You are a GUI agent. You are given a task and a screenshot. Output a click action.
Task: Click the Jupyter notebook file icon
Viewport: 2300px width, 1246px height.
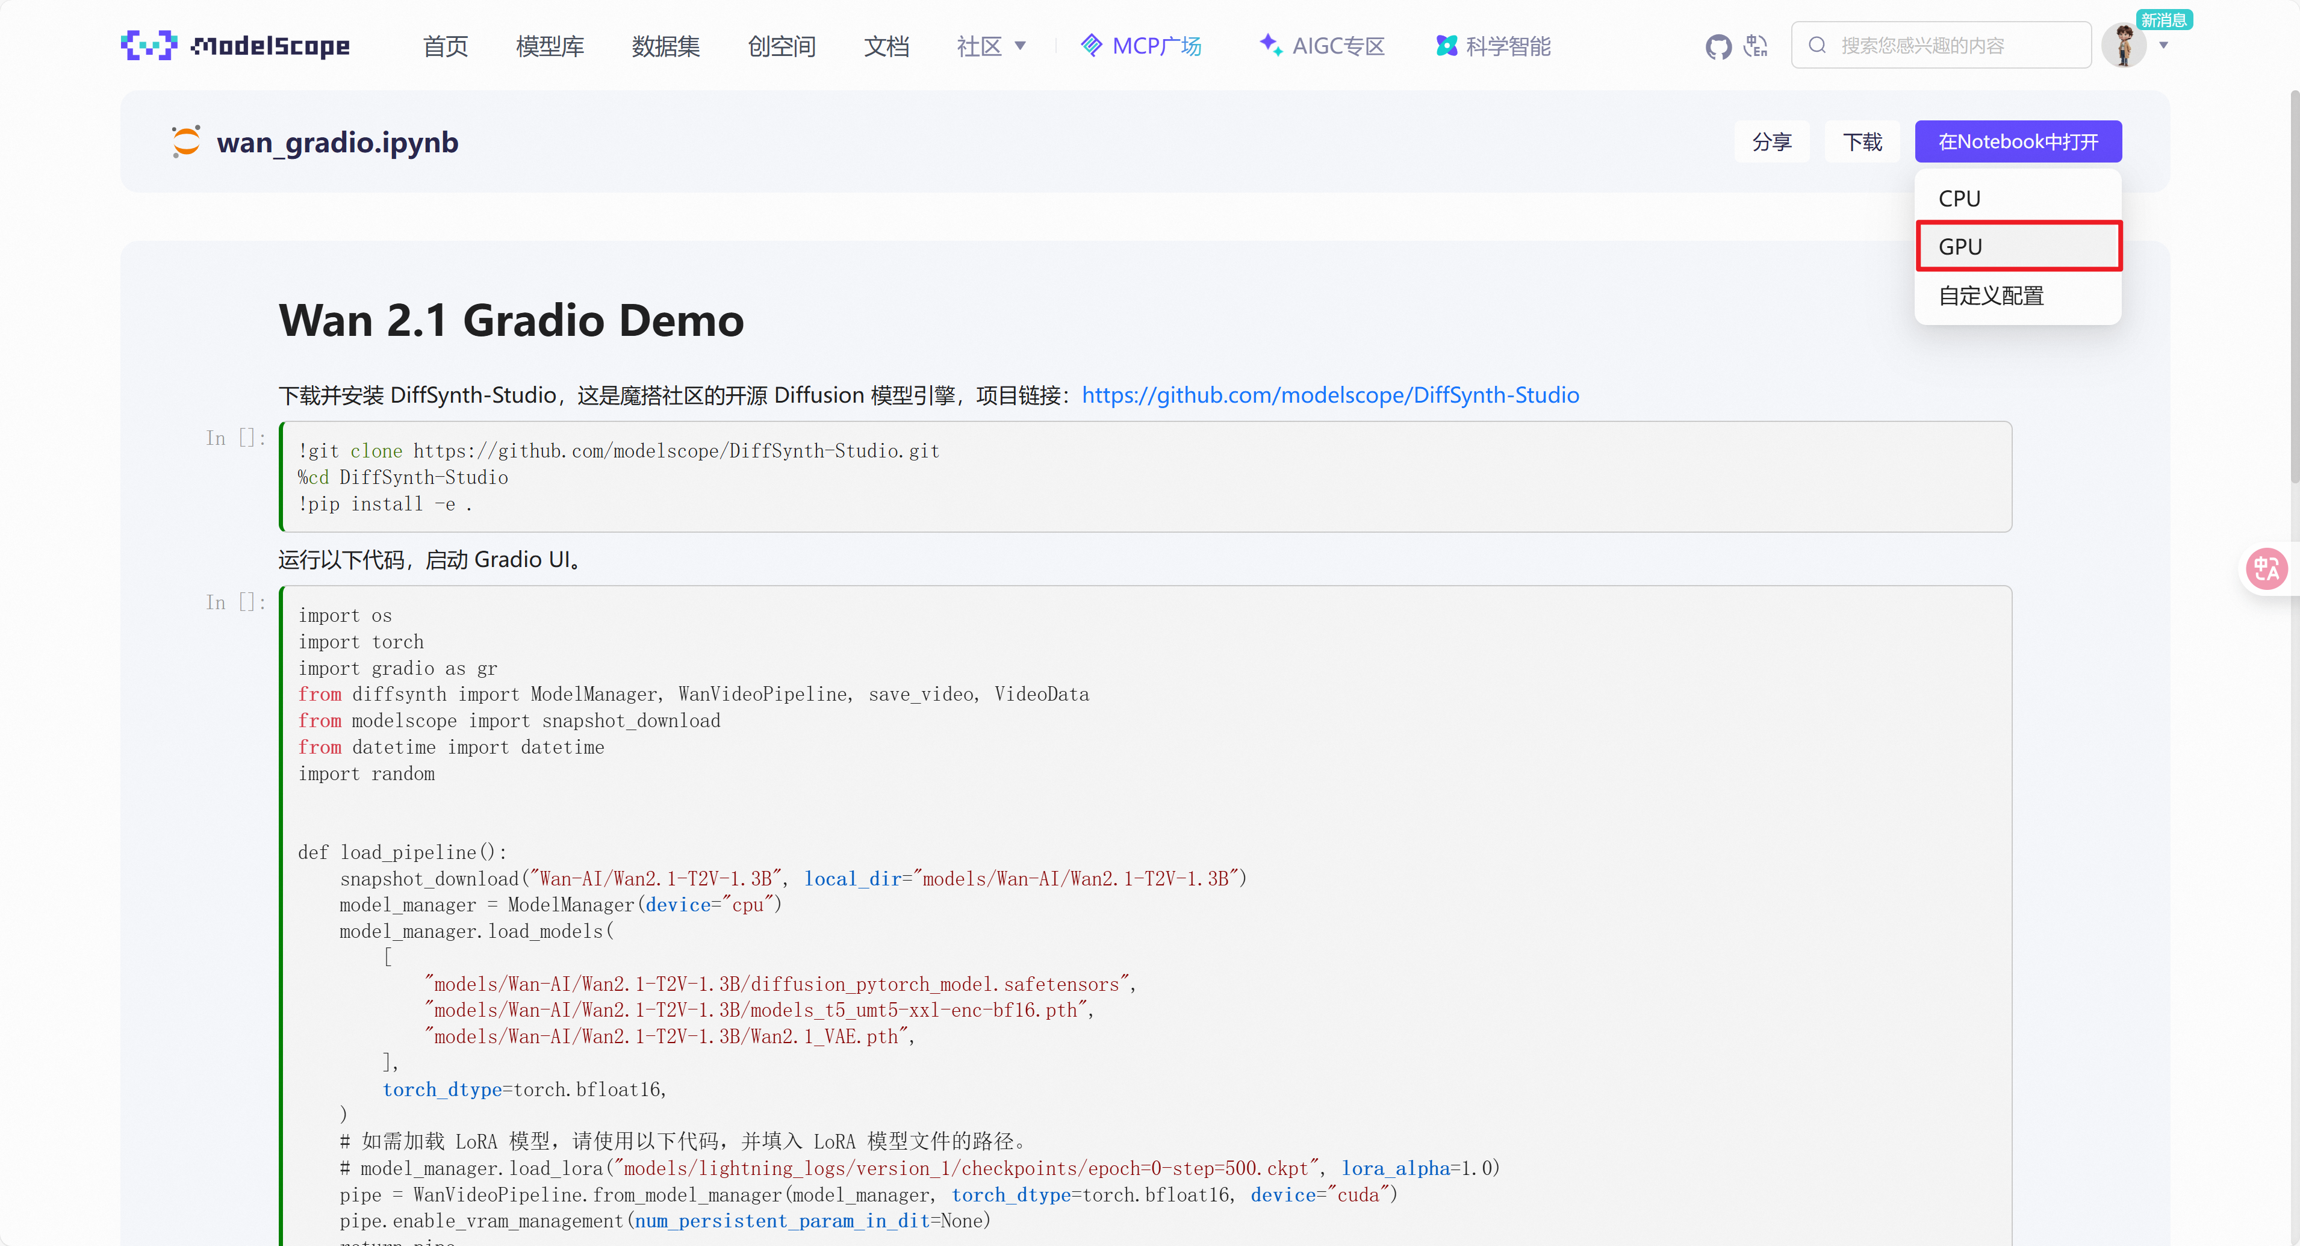tap(185, 142)
